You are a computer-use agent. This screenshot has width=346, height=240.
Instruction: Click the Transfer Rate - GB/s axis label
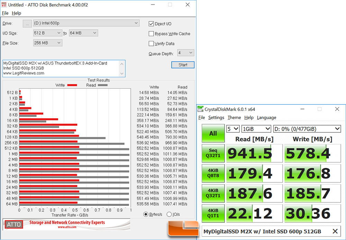[x=70, y=215]
